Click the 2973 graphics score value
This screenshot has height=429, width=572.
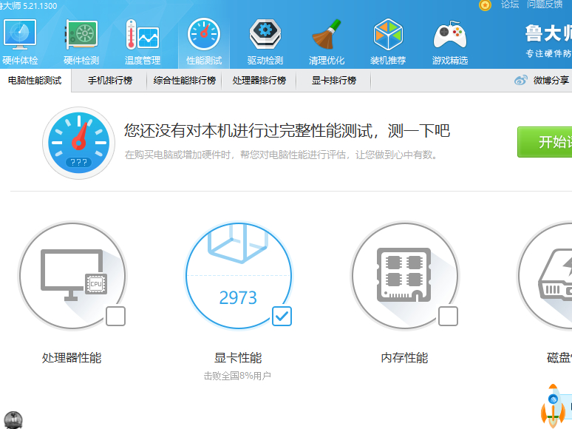[238, 297]
